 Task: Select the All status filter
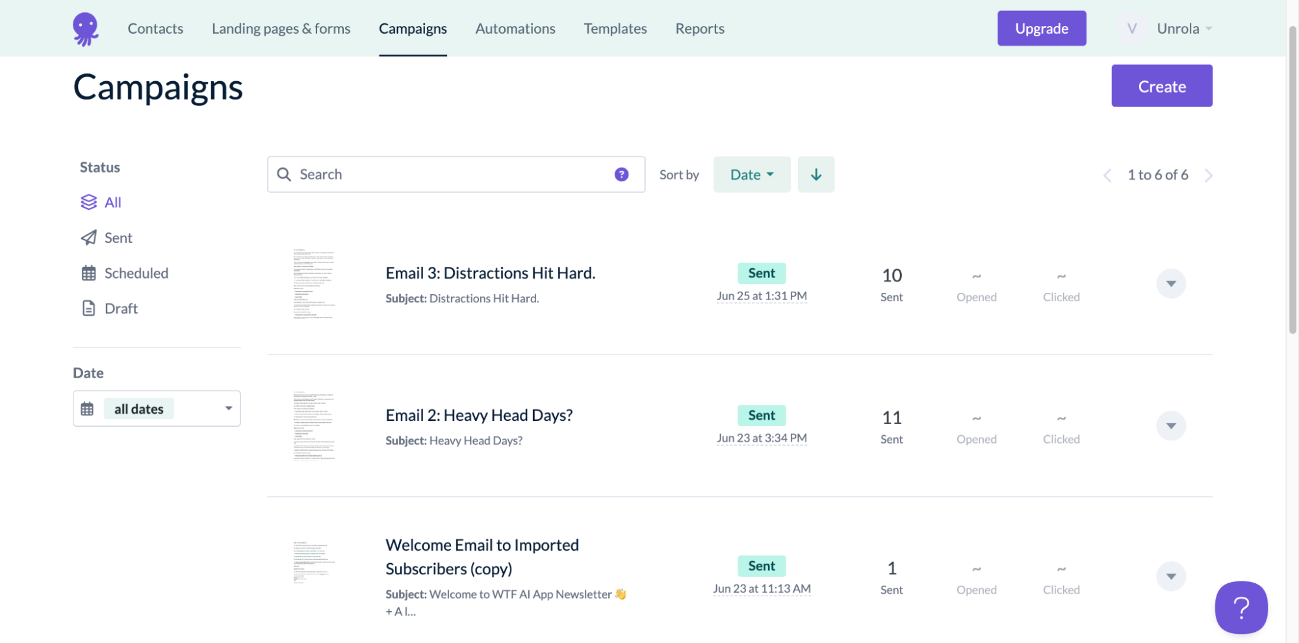coord(112,202)
